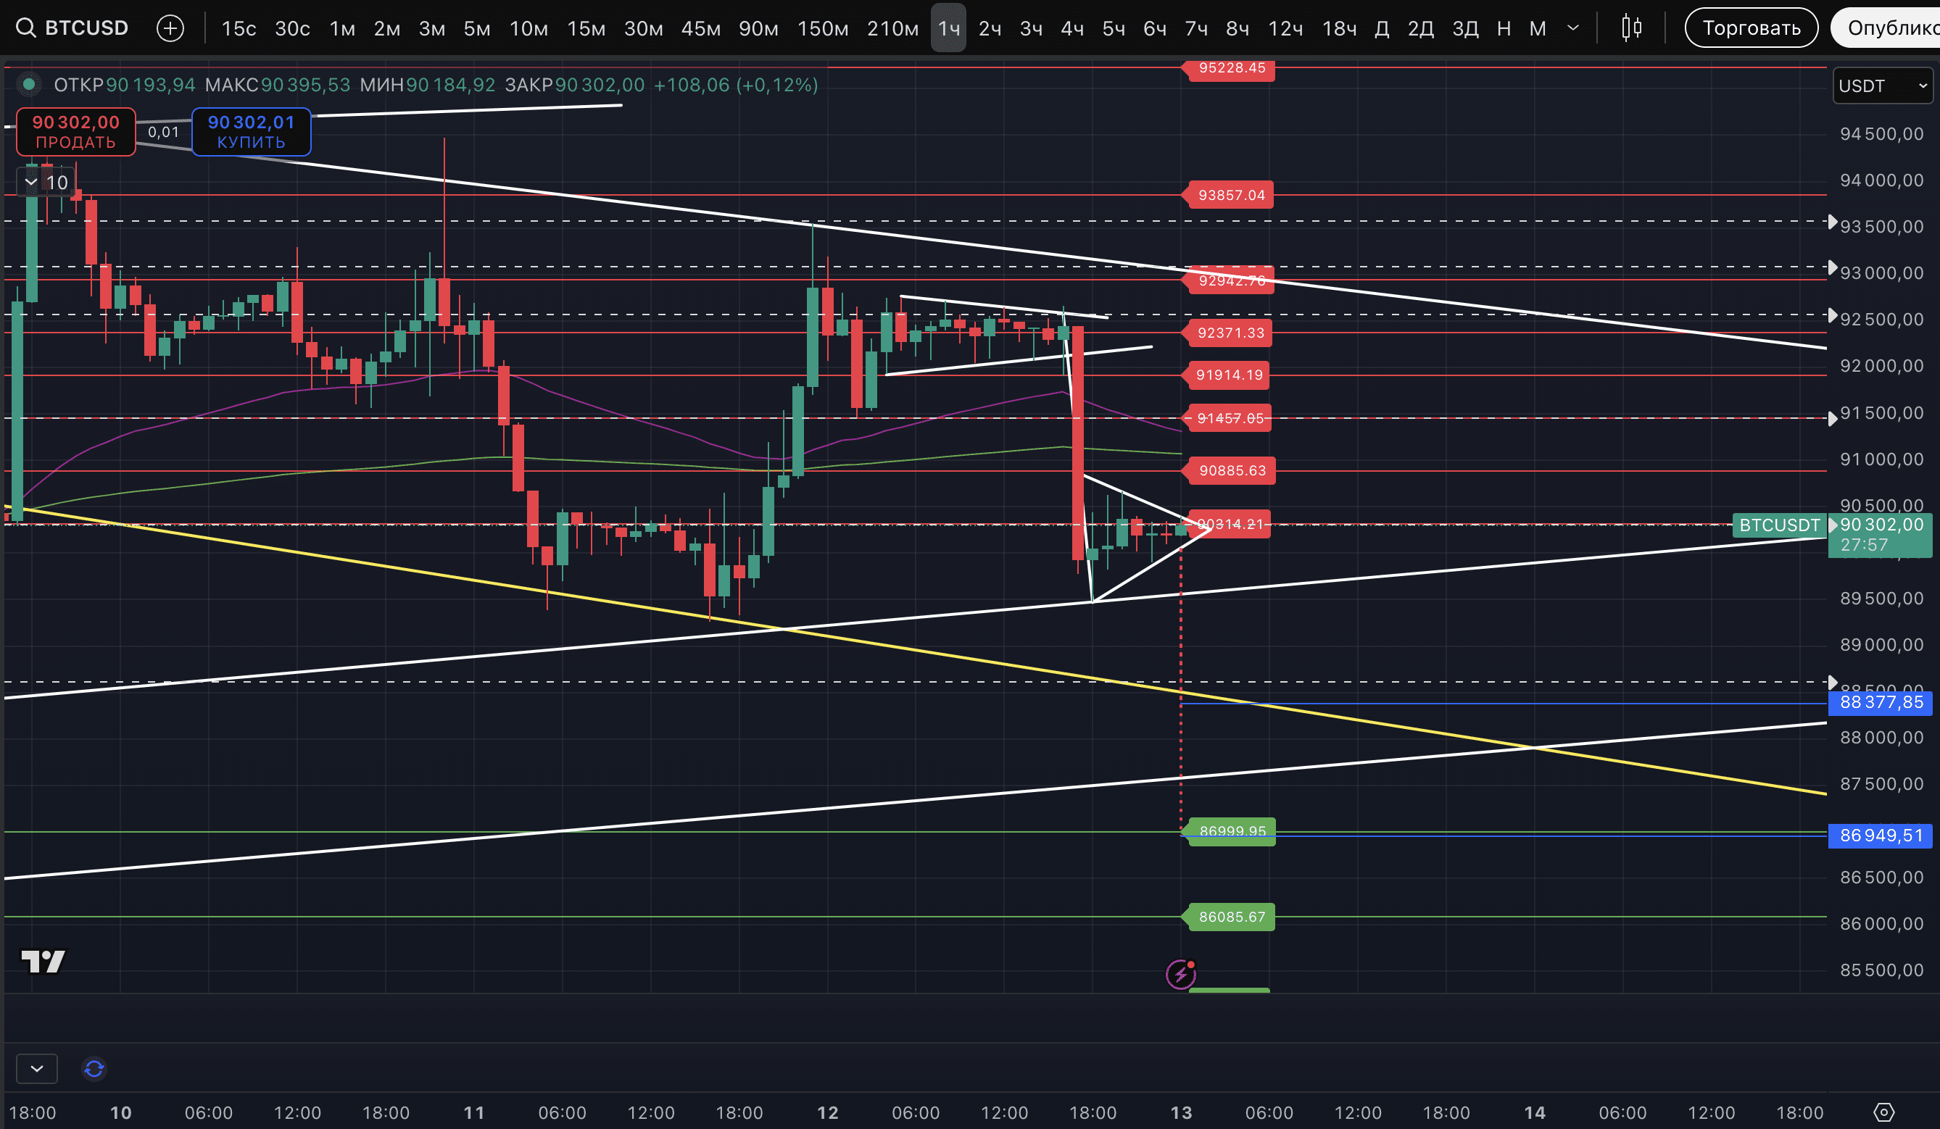Viewport: 1940px width, 1129px height.
Task: Click the TradingView logo icon
Action: click(x=43, y=961)
